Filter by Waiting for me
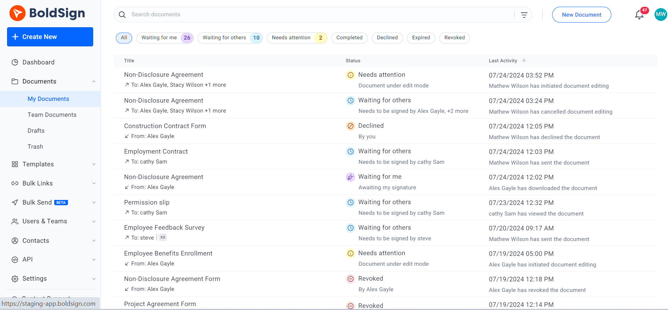The width and height of the screenshot is (668, 310). pyautogui.click(x=165, y=38)
